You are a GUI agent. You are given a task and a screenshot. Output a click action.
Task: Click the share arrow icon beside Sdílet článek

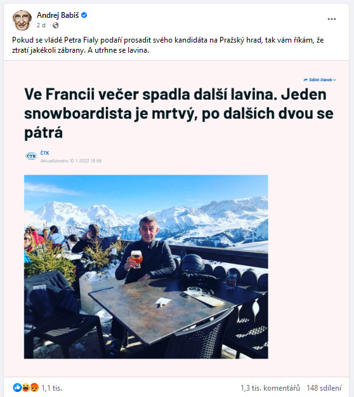tap(305, 80)
